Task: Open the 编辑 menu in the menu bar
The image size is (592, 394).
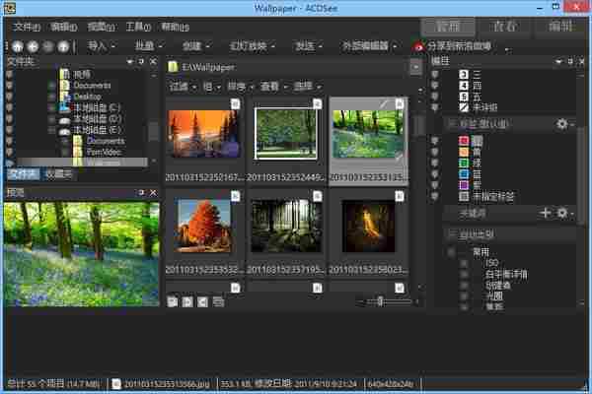Action: [64, 27]
